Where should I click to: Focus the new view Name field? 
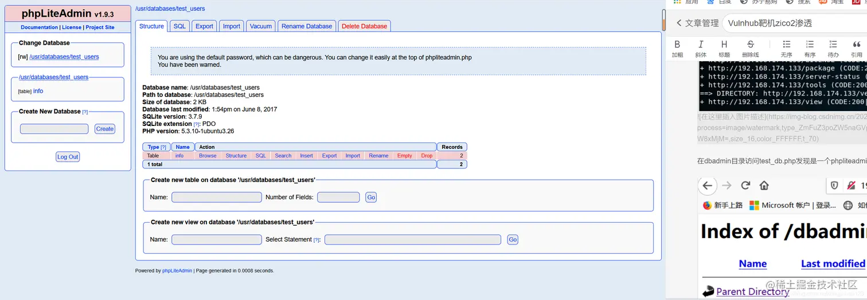[217, 239]
